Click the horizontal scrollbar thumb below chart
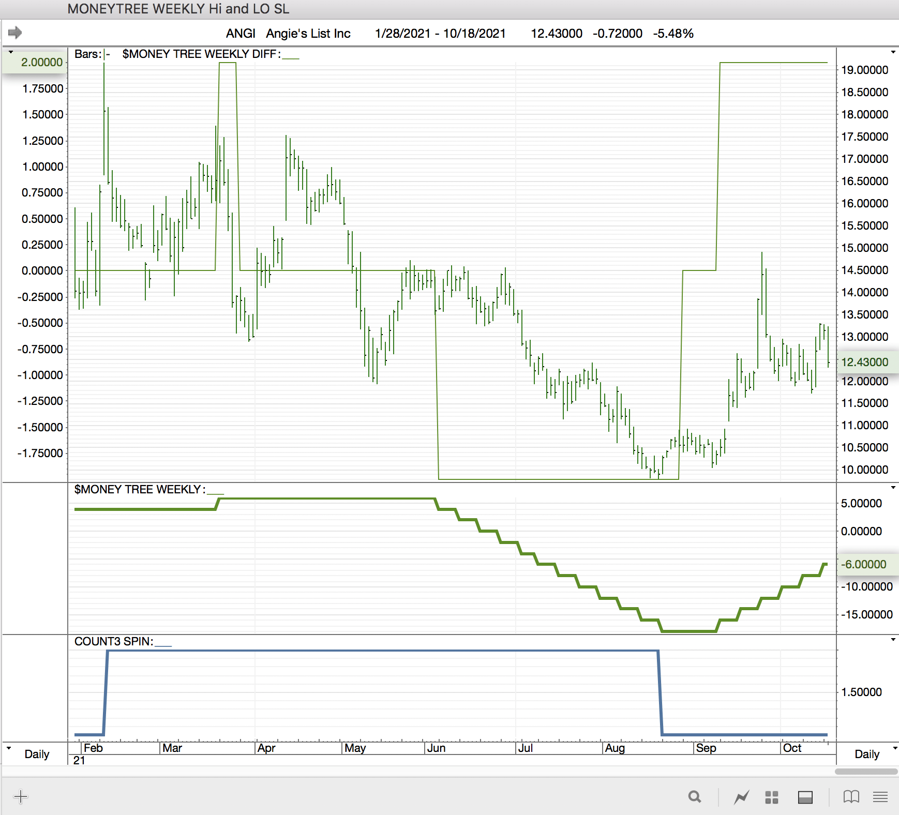 point(866,772)
